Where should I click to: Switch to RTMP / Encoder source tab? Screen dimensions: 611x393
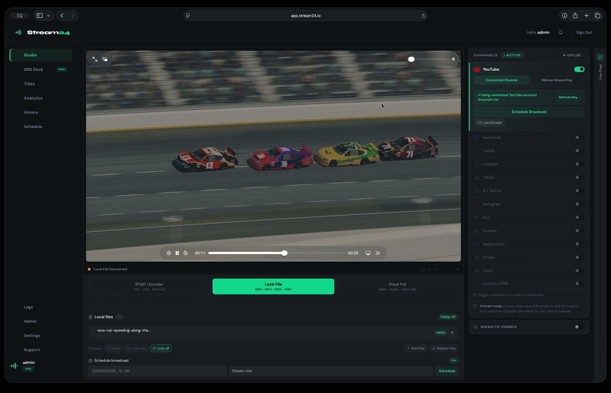[149, 287]
